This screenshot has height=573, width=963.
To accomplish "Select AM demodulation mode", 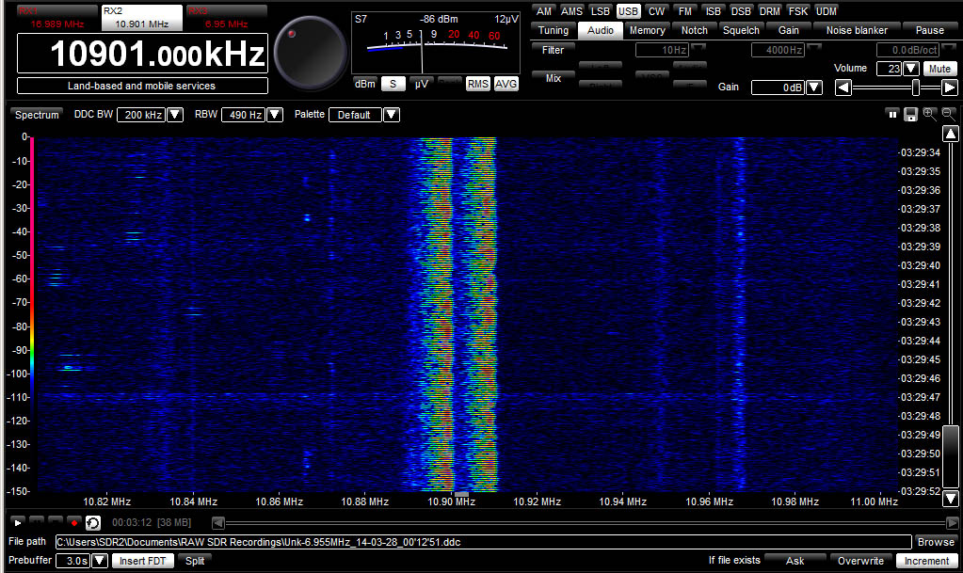I will (x=543, y=11).
